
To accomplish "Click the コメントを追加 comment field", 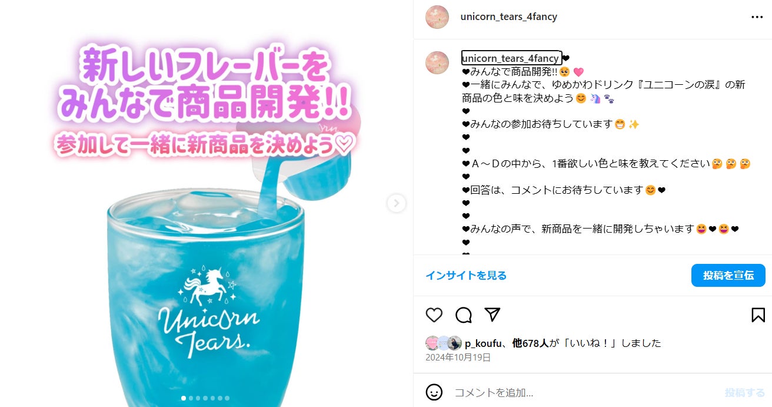I will (585, 392).
